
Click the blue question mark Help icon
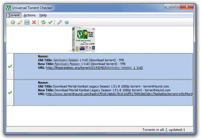coord(67,22)
